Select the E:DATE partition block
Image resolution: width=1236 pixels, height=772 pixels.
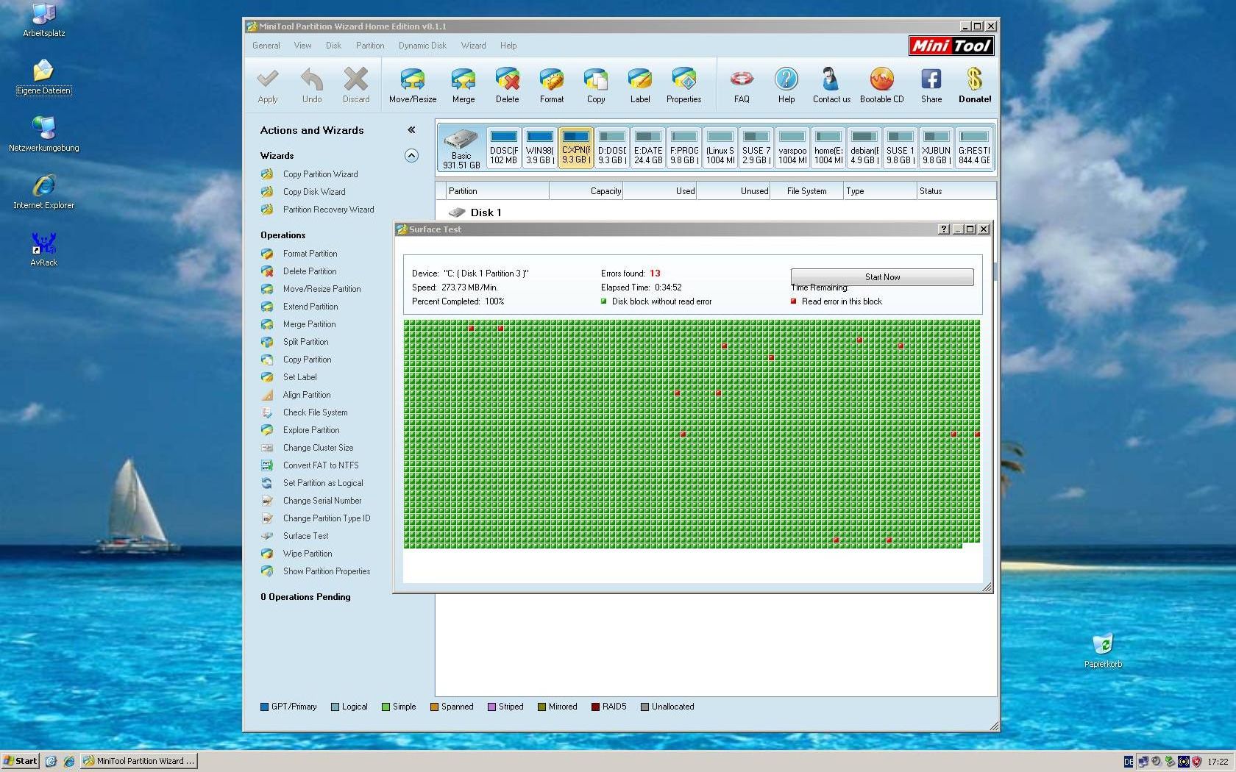pyautogui.click(x=648, y=148)
